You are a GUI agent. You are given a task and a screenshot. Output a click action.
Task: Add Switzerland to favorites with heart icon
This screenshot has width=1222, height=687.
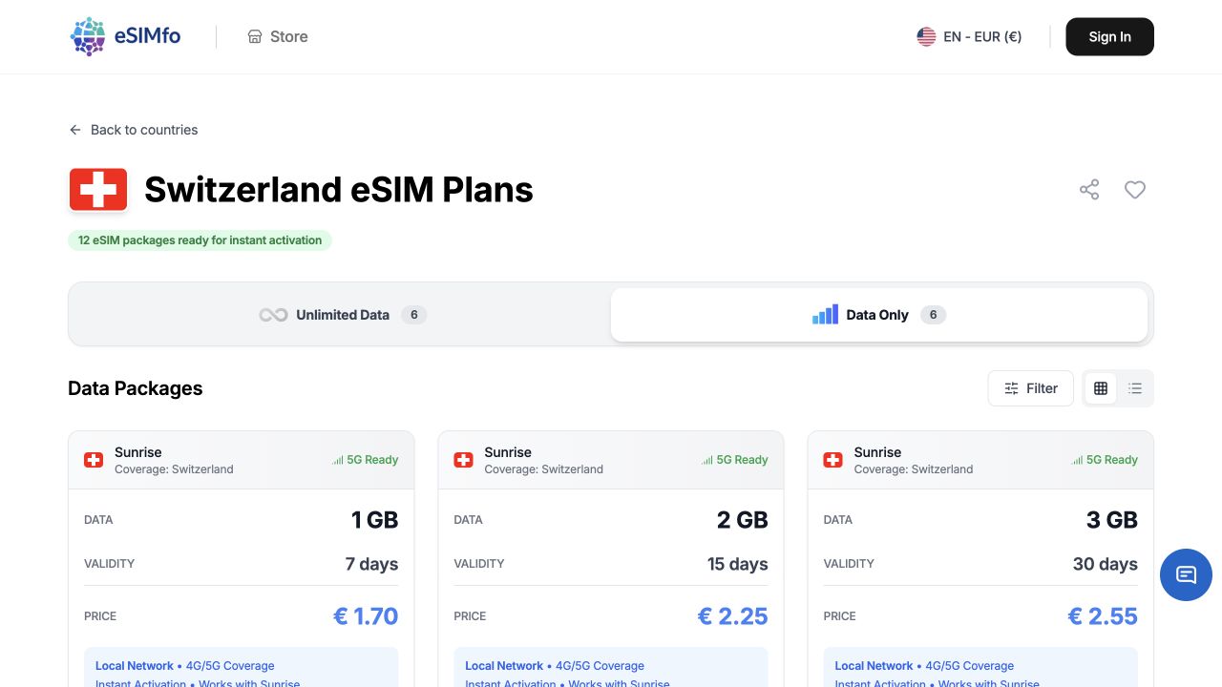pyautogui.click(x=1134, y=190)
